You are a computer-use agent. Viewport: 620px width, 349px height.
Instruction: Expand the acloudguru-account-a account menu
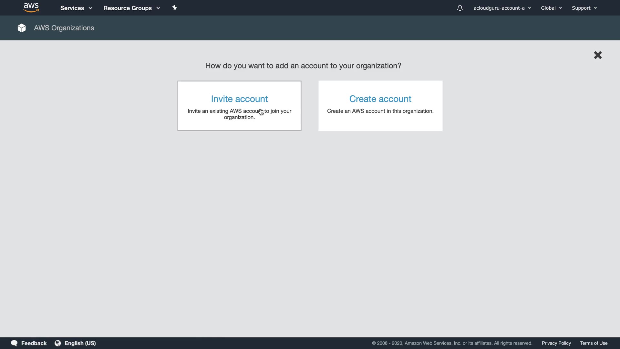point(502,8)
